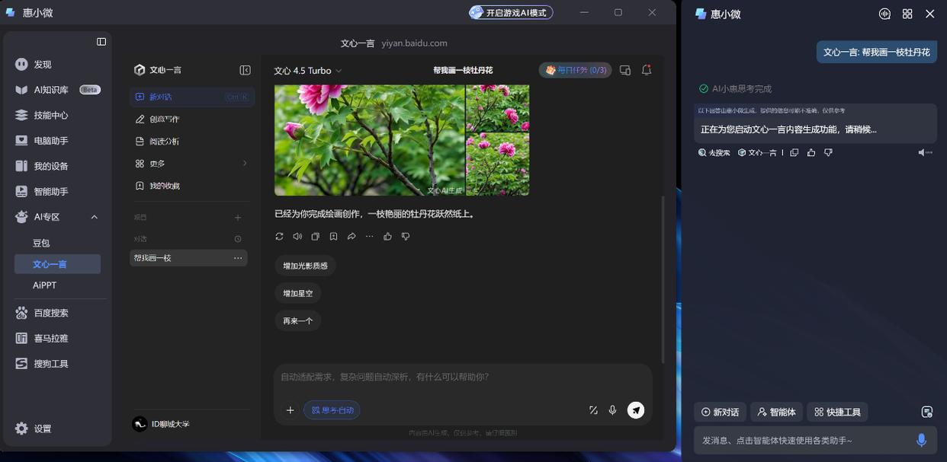Click the bookmark save icon under the reply
This screenshot has height=462, width=947.
333,237
